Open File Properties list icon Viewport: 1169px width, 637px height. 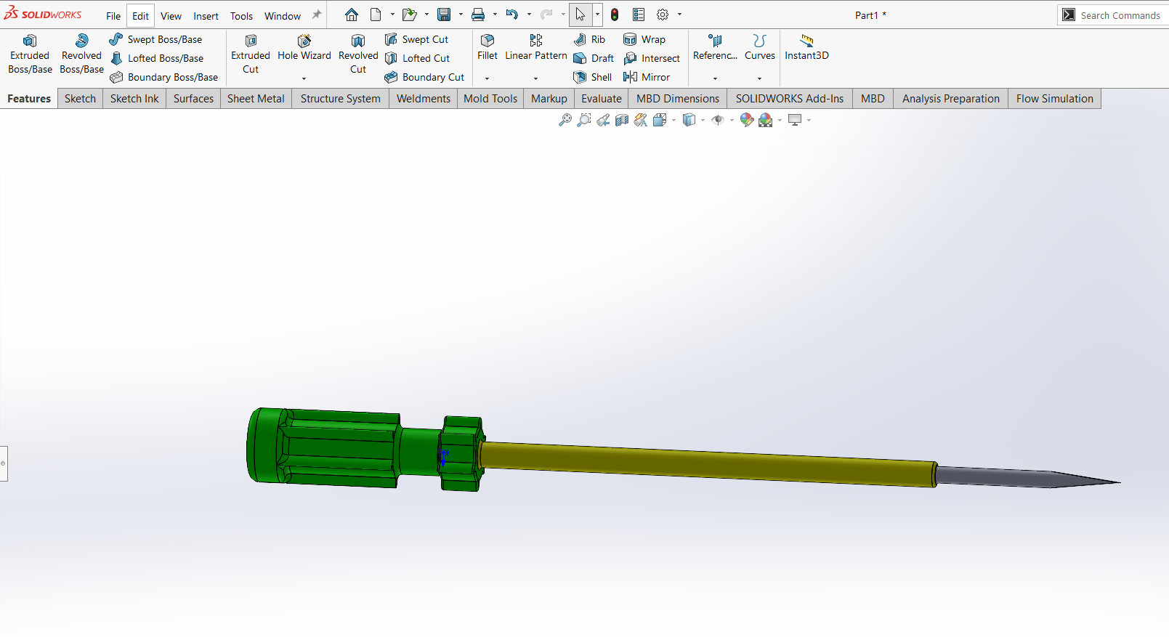639,15
